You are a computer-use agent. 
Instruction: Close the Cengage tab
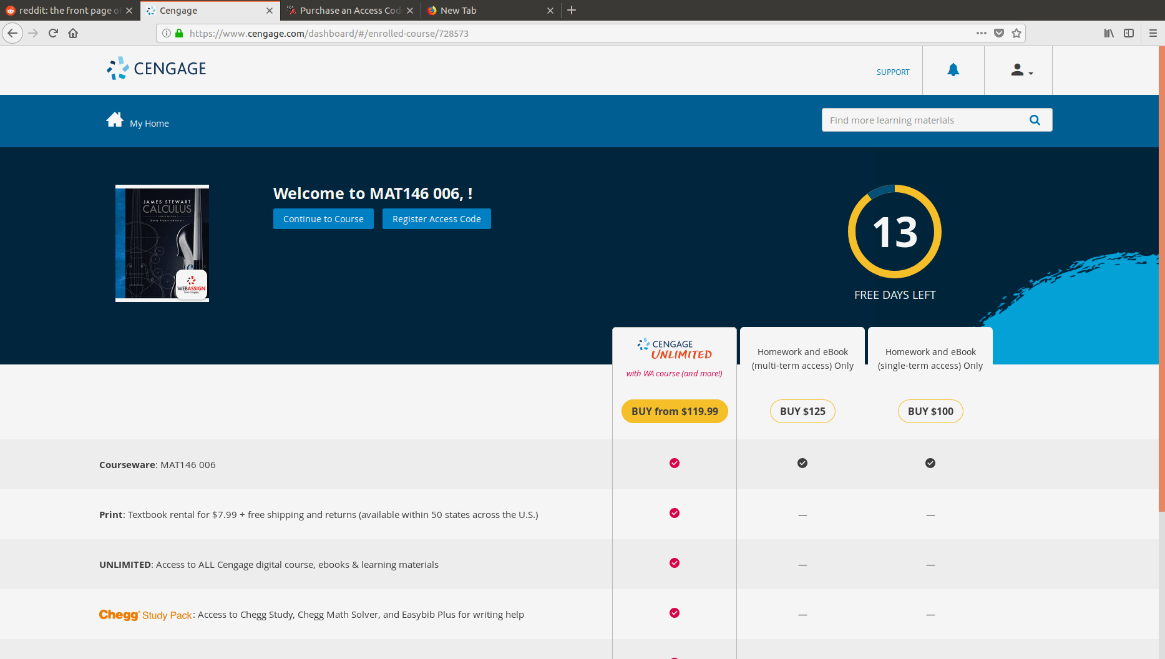(x=270, y=11)
